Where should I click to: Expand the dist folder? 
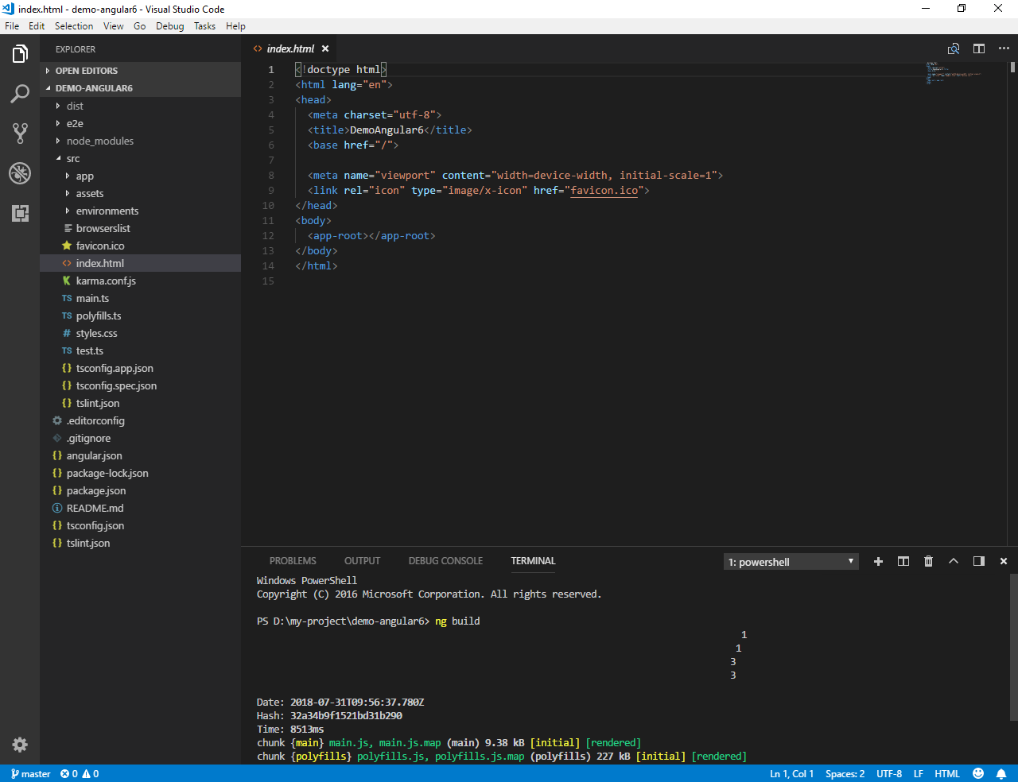[x=140, y=106]
